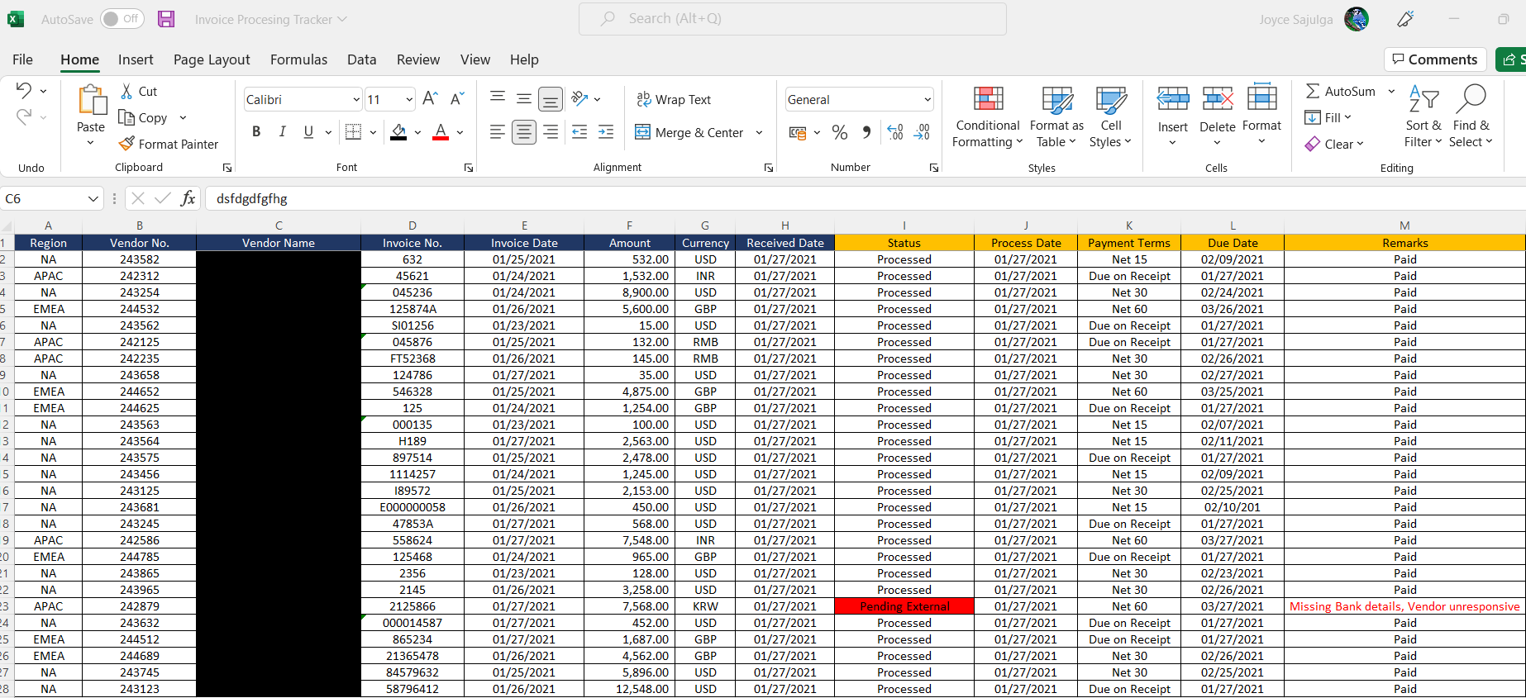The image size is (1526, 698).
Task: Click the Wrap Text button
Action: [x=674, y=99]
